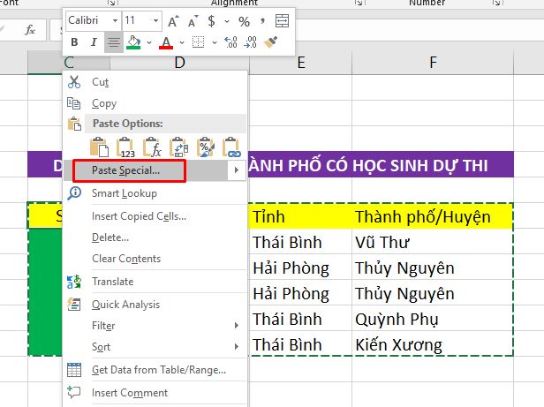Open Accounting Format dropdown arrow
Image resolution: width=544 pixels, height=407 pixels.
click(x=227, y=21)
